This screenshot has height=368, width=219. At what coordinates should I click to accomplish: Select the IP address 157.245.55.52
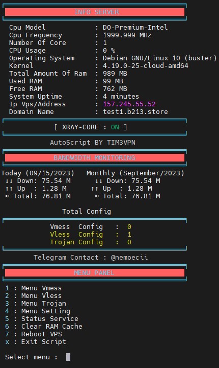coord(129,104)
